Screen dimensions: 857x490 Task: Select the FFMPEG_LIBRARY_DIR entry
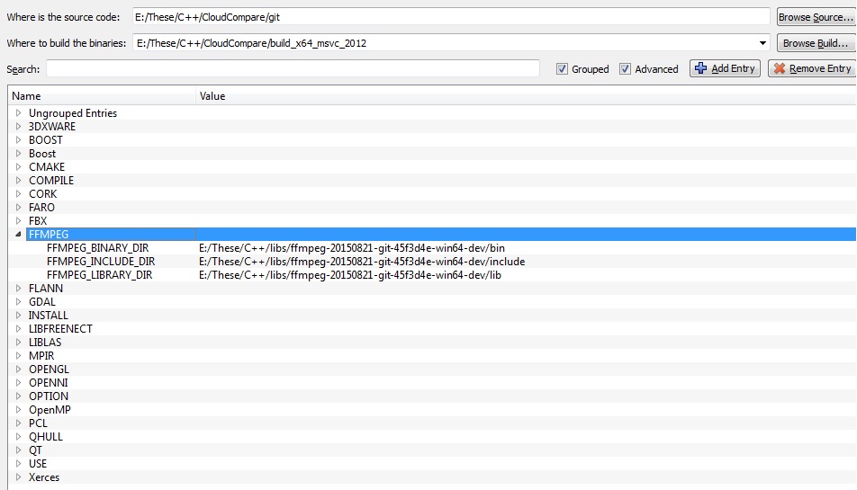pyautogui.click(x=99, y=275)
